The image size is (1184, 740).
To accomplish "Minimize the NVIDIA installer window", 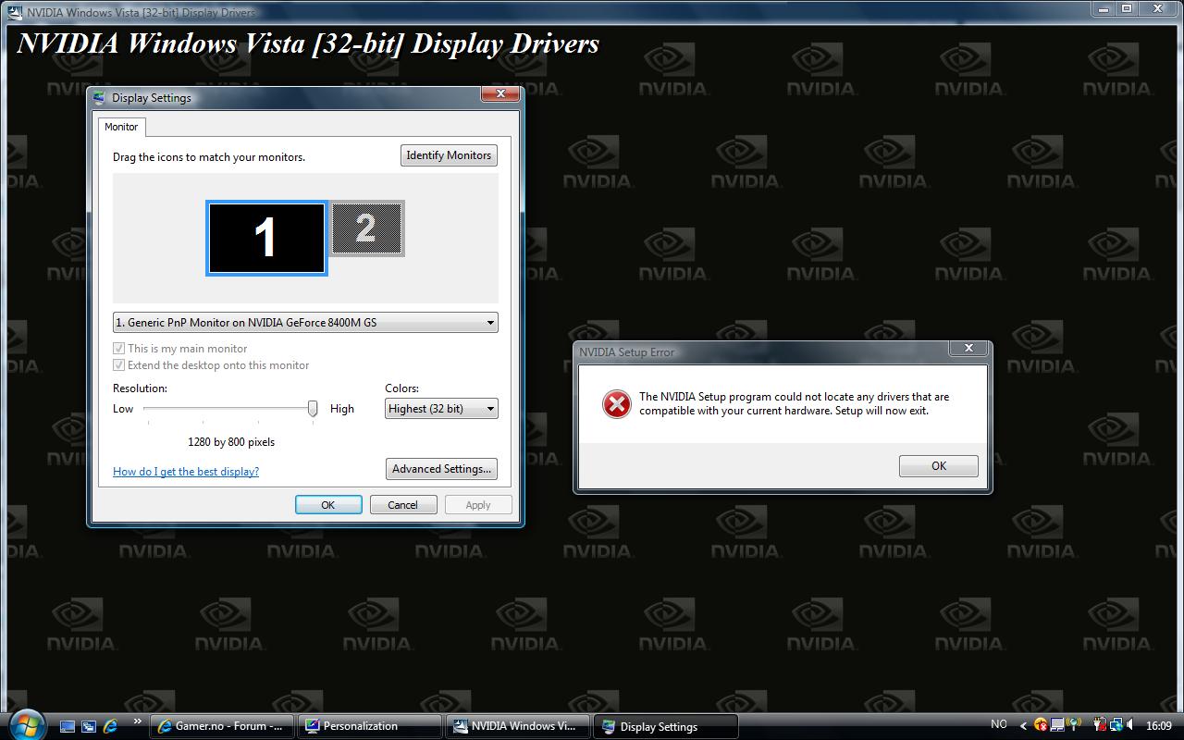I will (1104, 8).
